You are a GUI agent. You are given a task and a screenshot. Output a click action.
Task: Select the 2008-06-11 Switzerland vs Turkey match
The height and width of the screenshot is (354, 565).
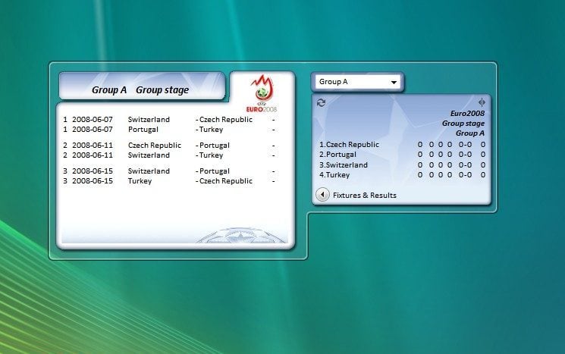click(168, 155)
